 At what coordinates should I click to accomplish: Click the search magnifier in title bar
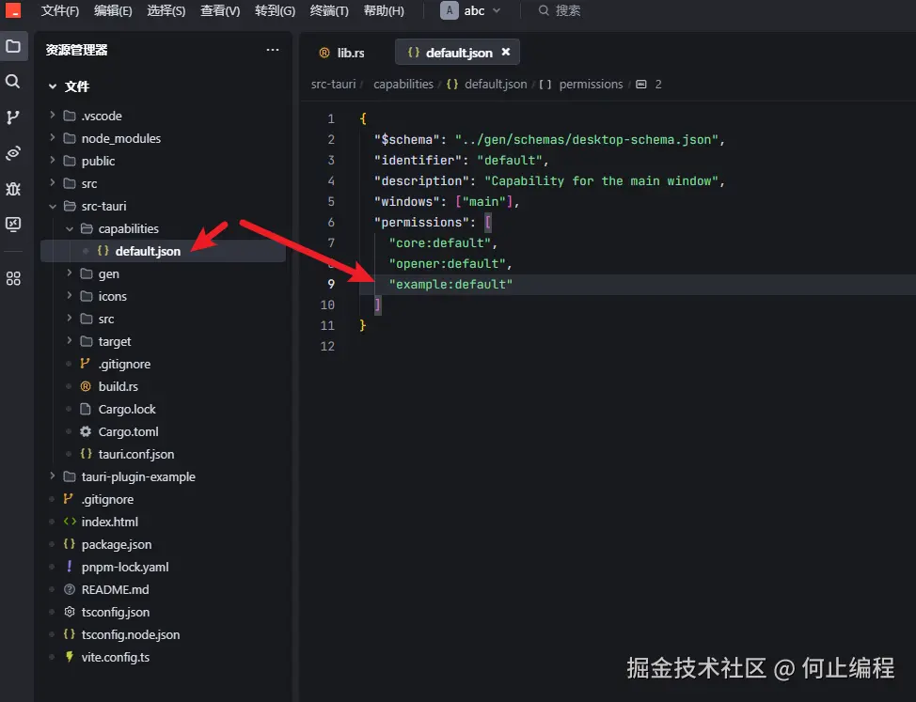pos(544,10)
